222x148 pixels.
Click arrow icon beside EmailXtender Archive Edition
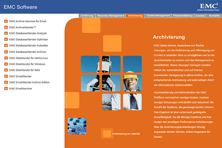(x=6, y=82)
